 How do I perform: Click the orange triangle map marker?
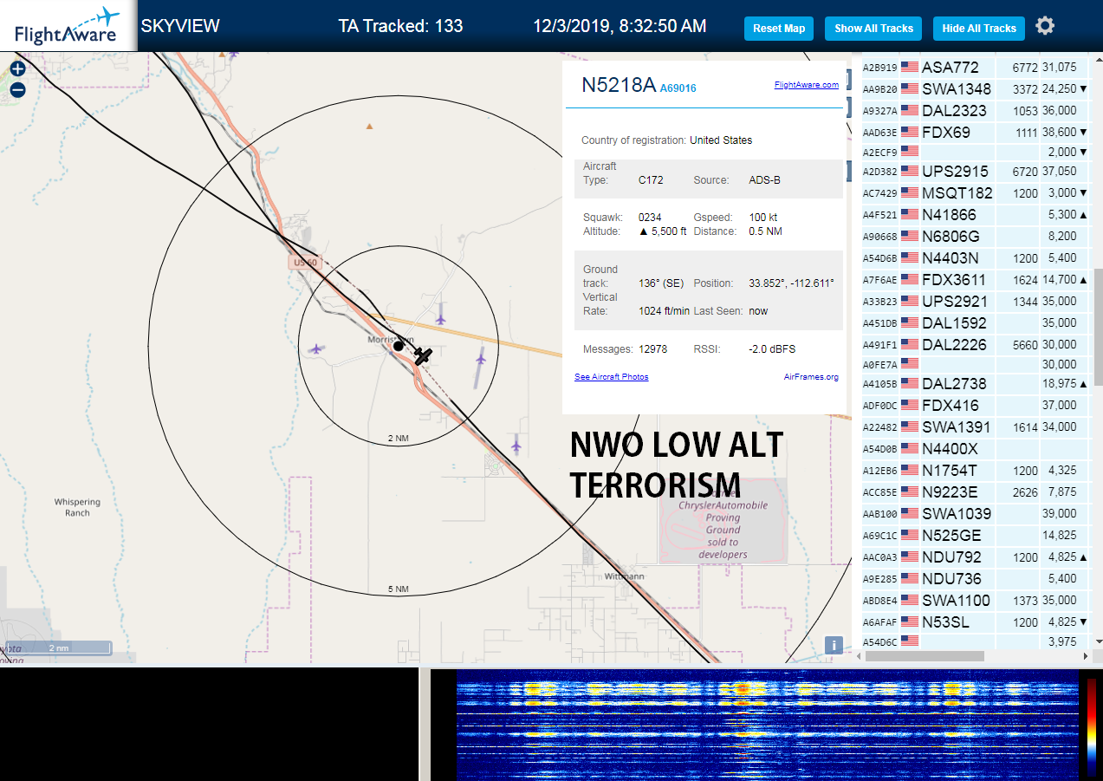pos(369,127)
